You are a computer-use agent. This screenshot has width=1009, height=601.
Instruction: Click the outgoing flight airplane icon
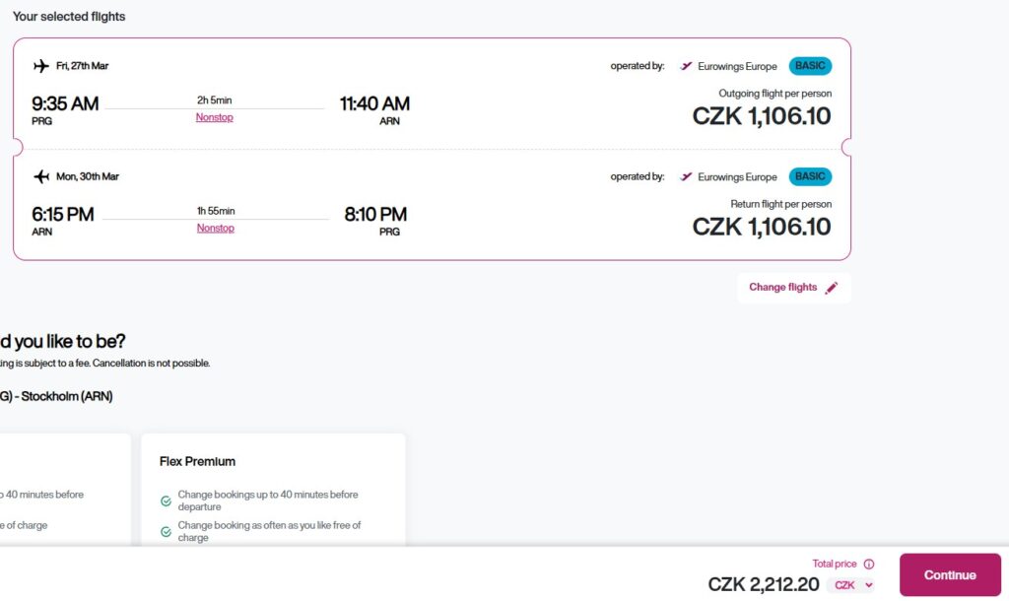(x=41, y=66)
